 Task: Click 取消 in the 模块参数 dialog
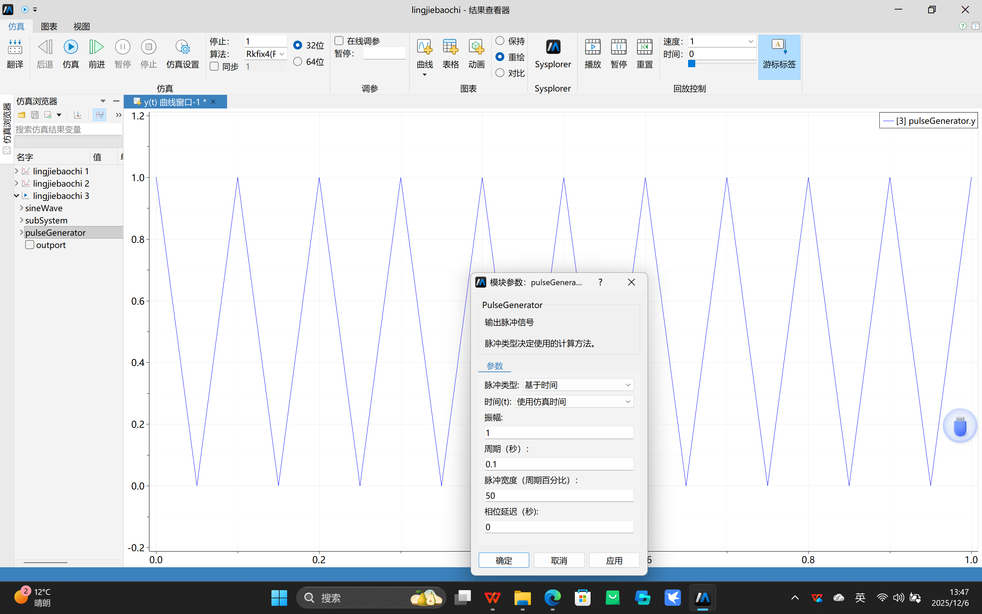point(559,560)
